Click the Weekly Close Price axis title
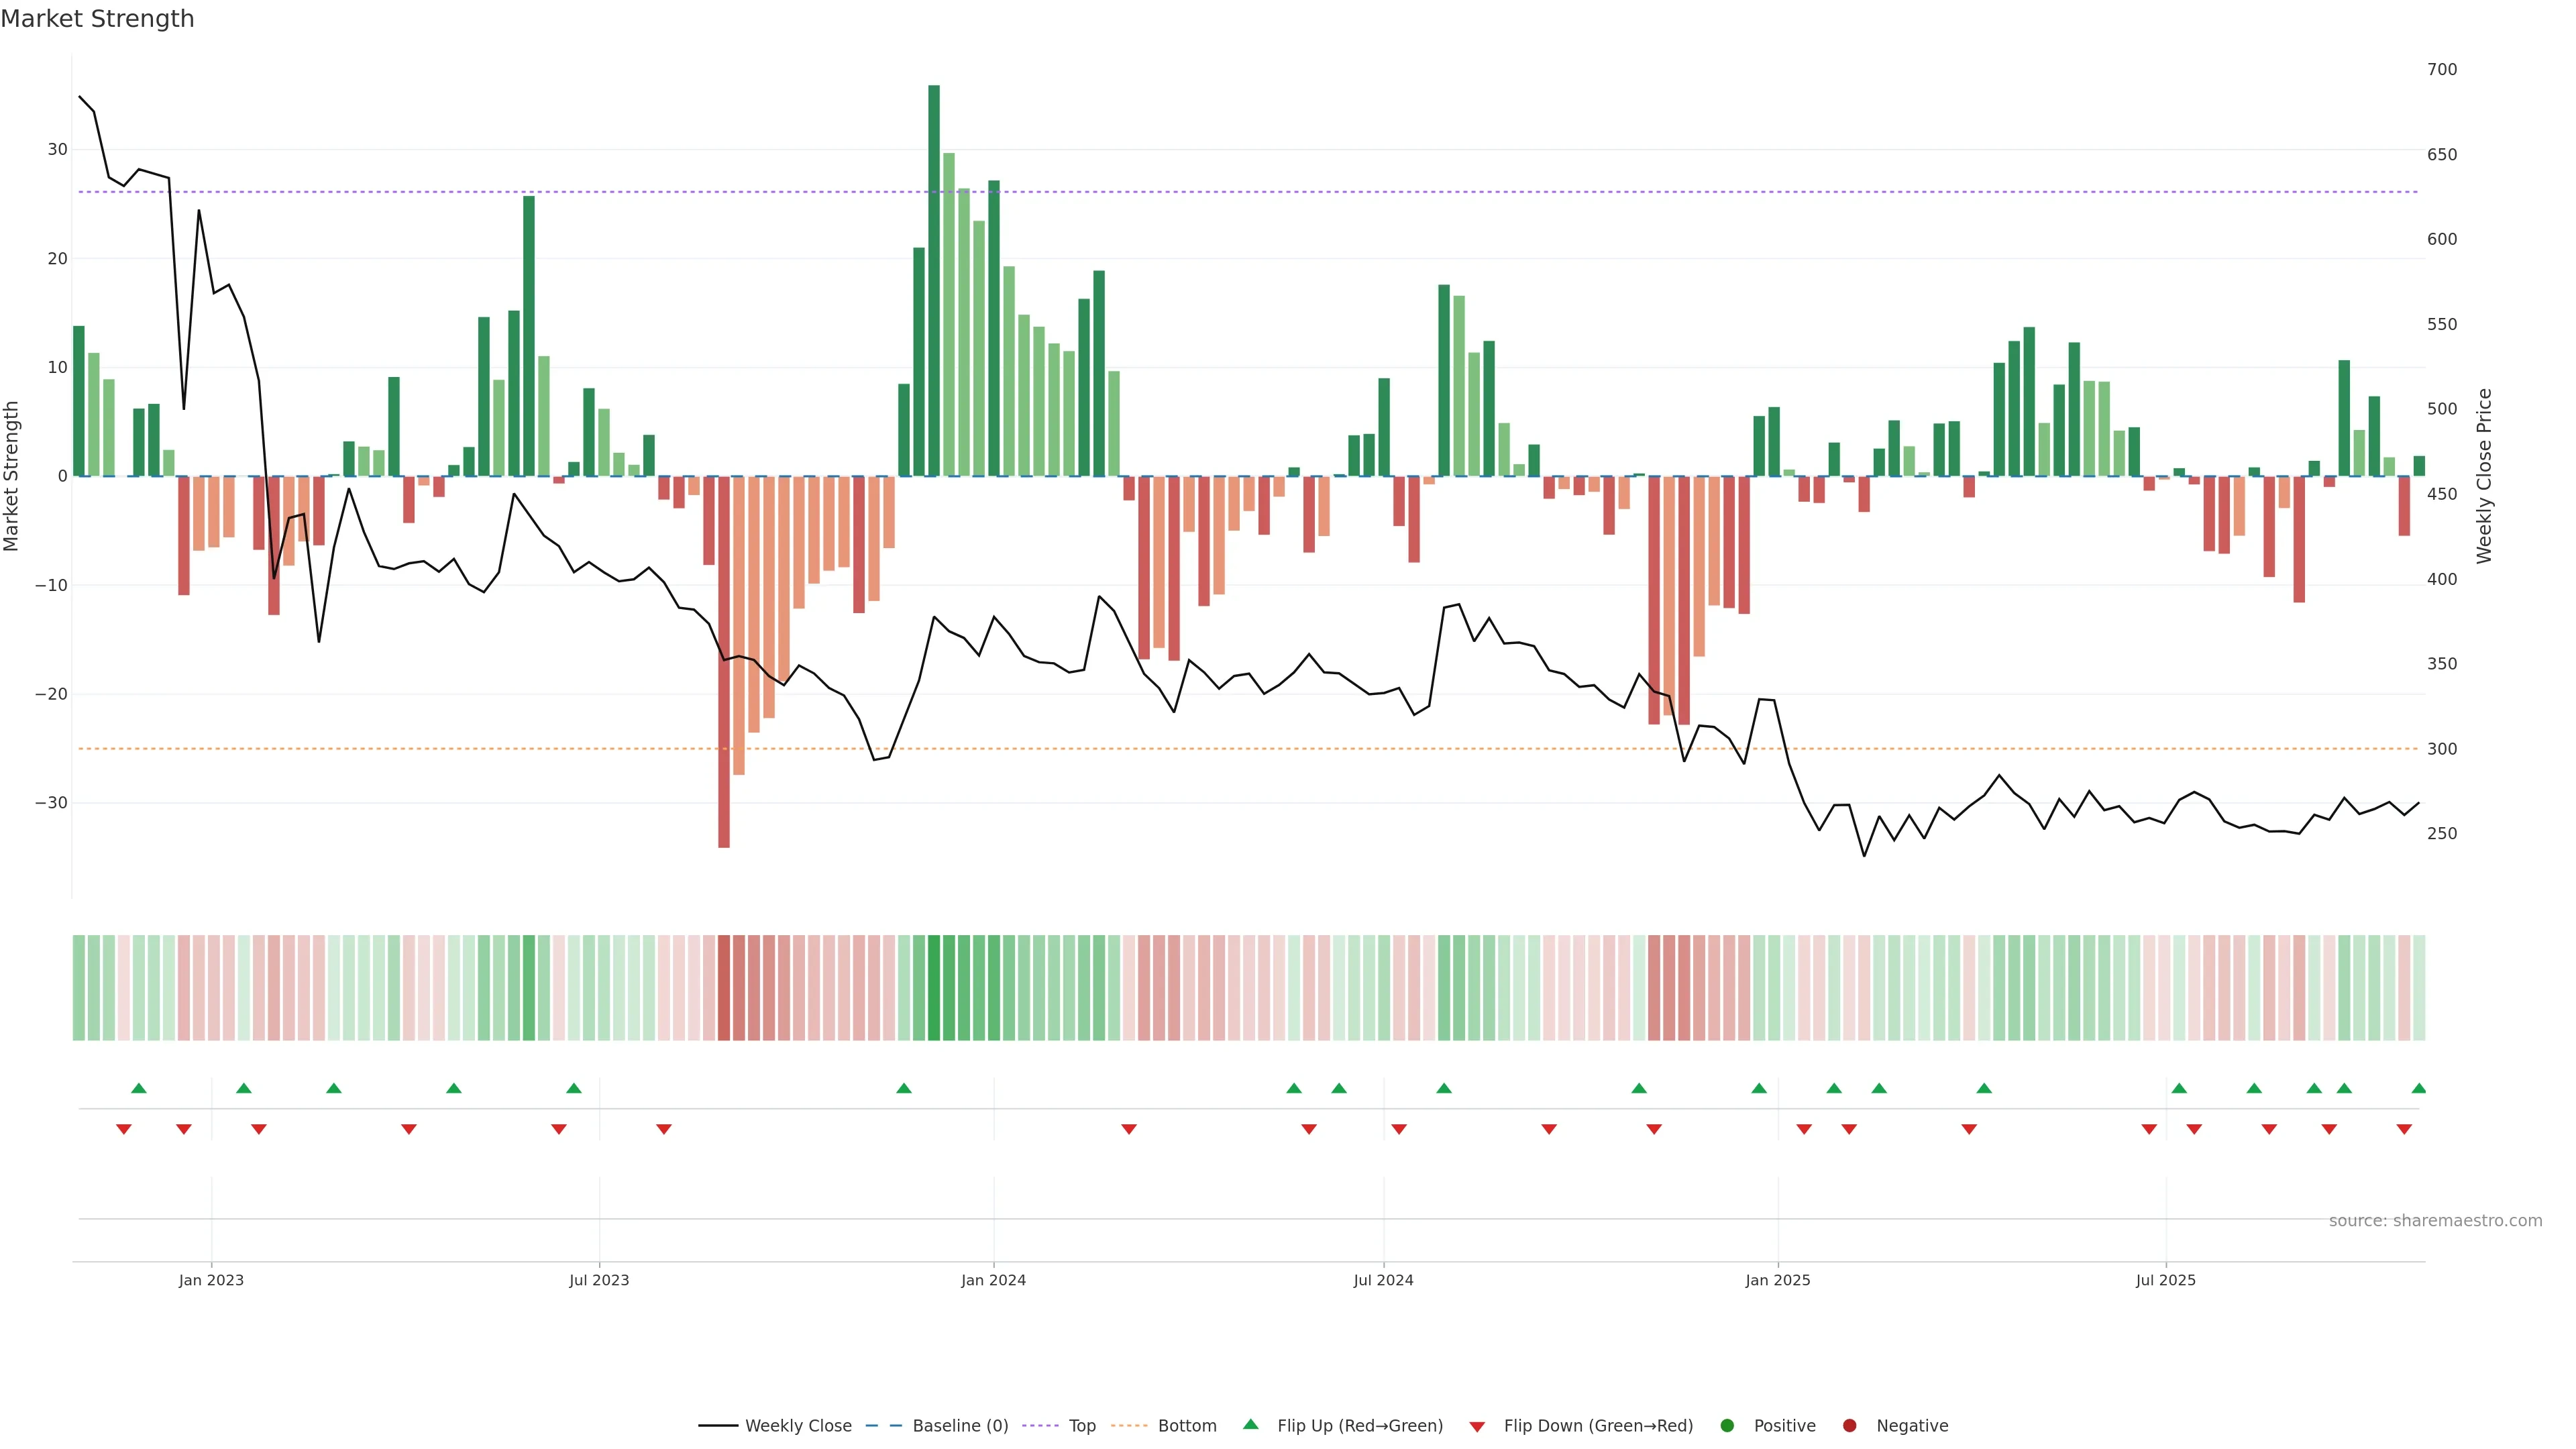 [2485, 476]
